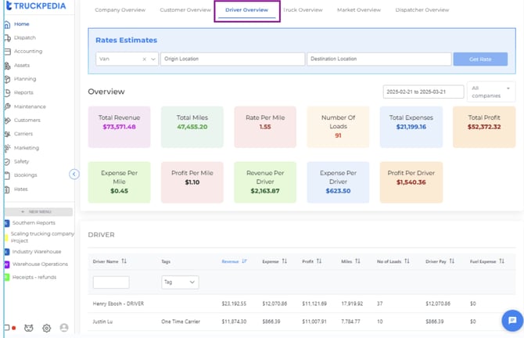Open the date range picker field

coord(423,92)
